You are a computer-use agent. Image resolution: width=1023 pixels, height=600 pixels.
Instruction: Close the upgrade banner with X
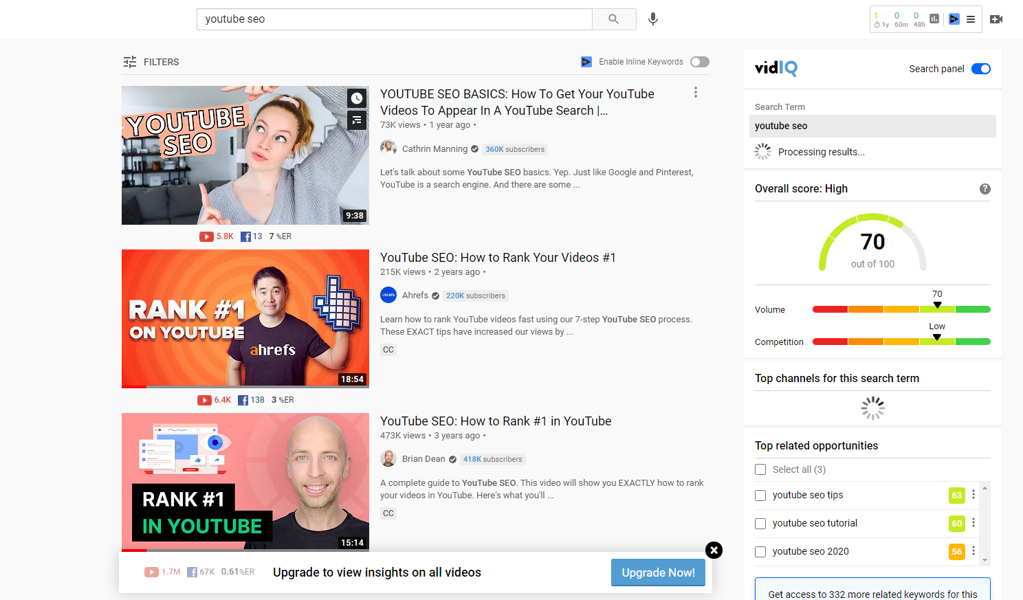tap(714, 550)
